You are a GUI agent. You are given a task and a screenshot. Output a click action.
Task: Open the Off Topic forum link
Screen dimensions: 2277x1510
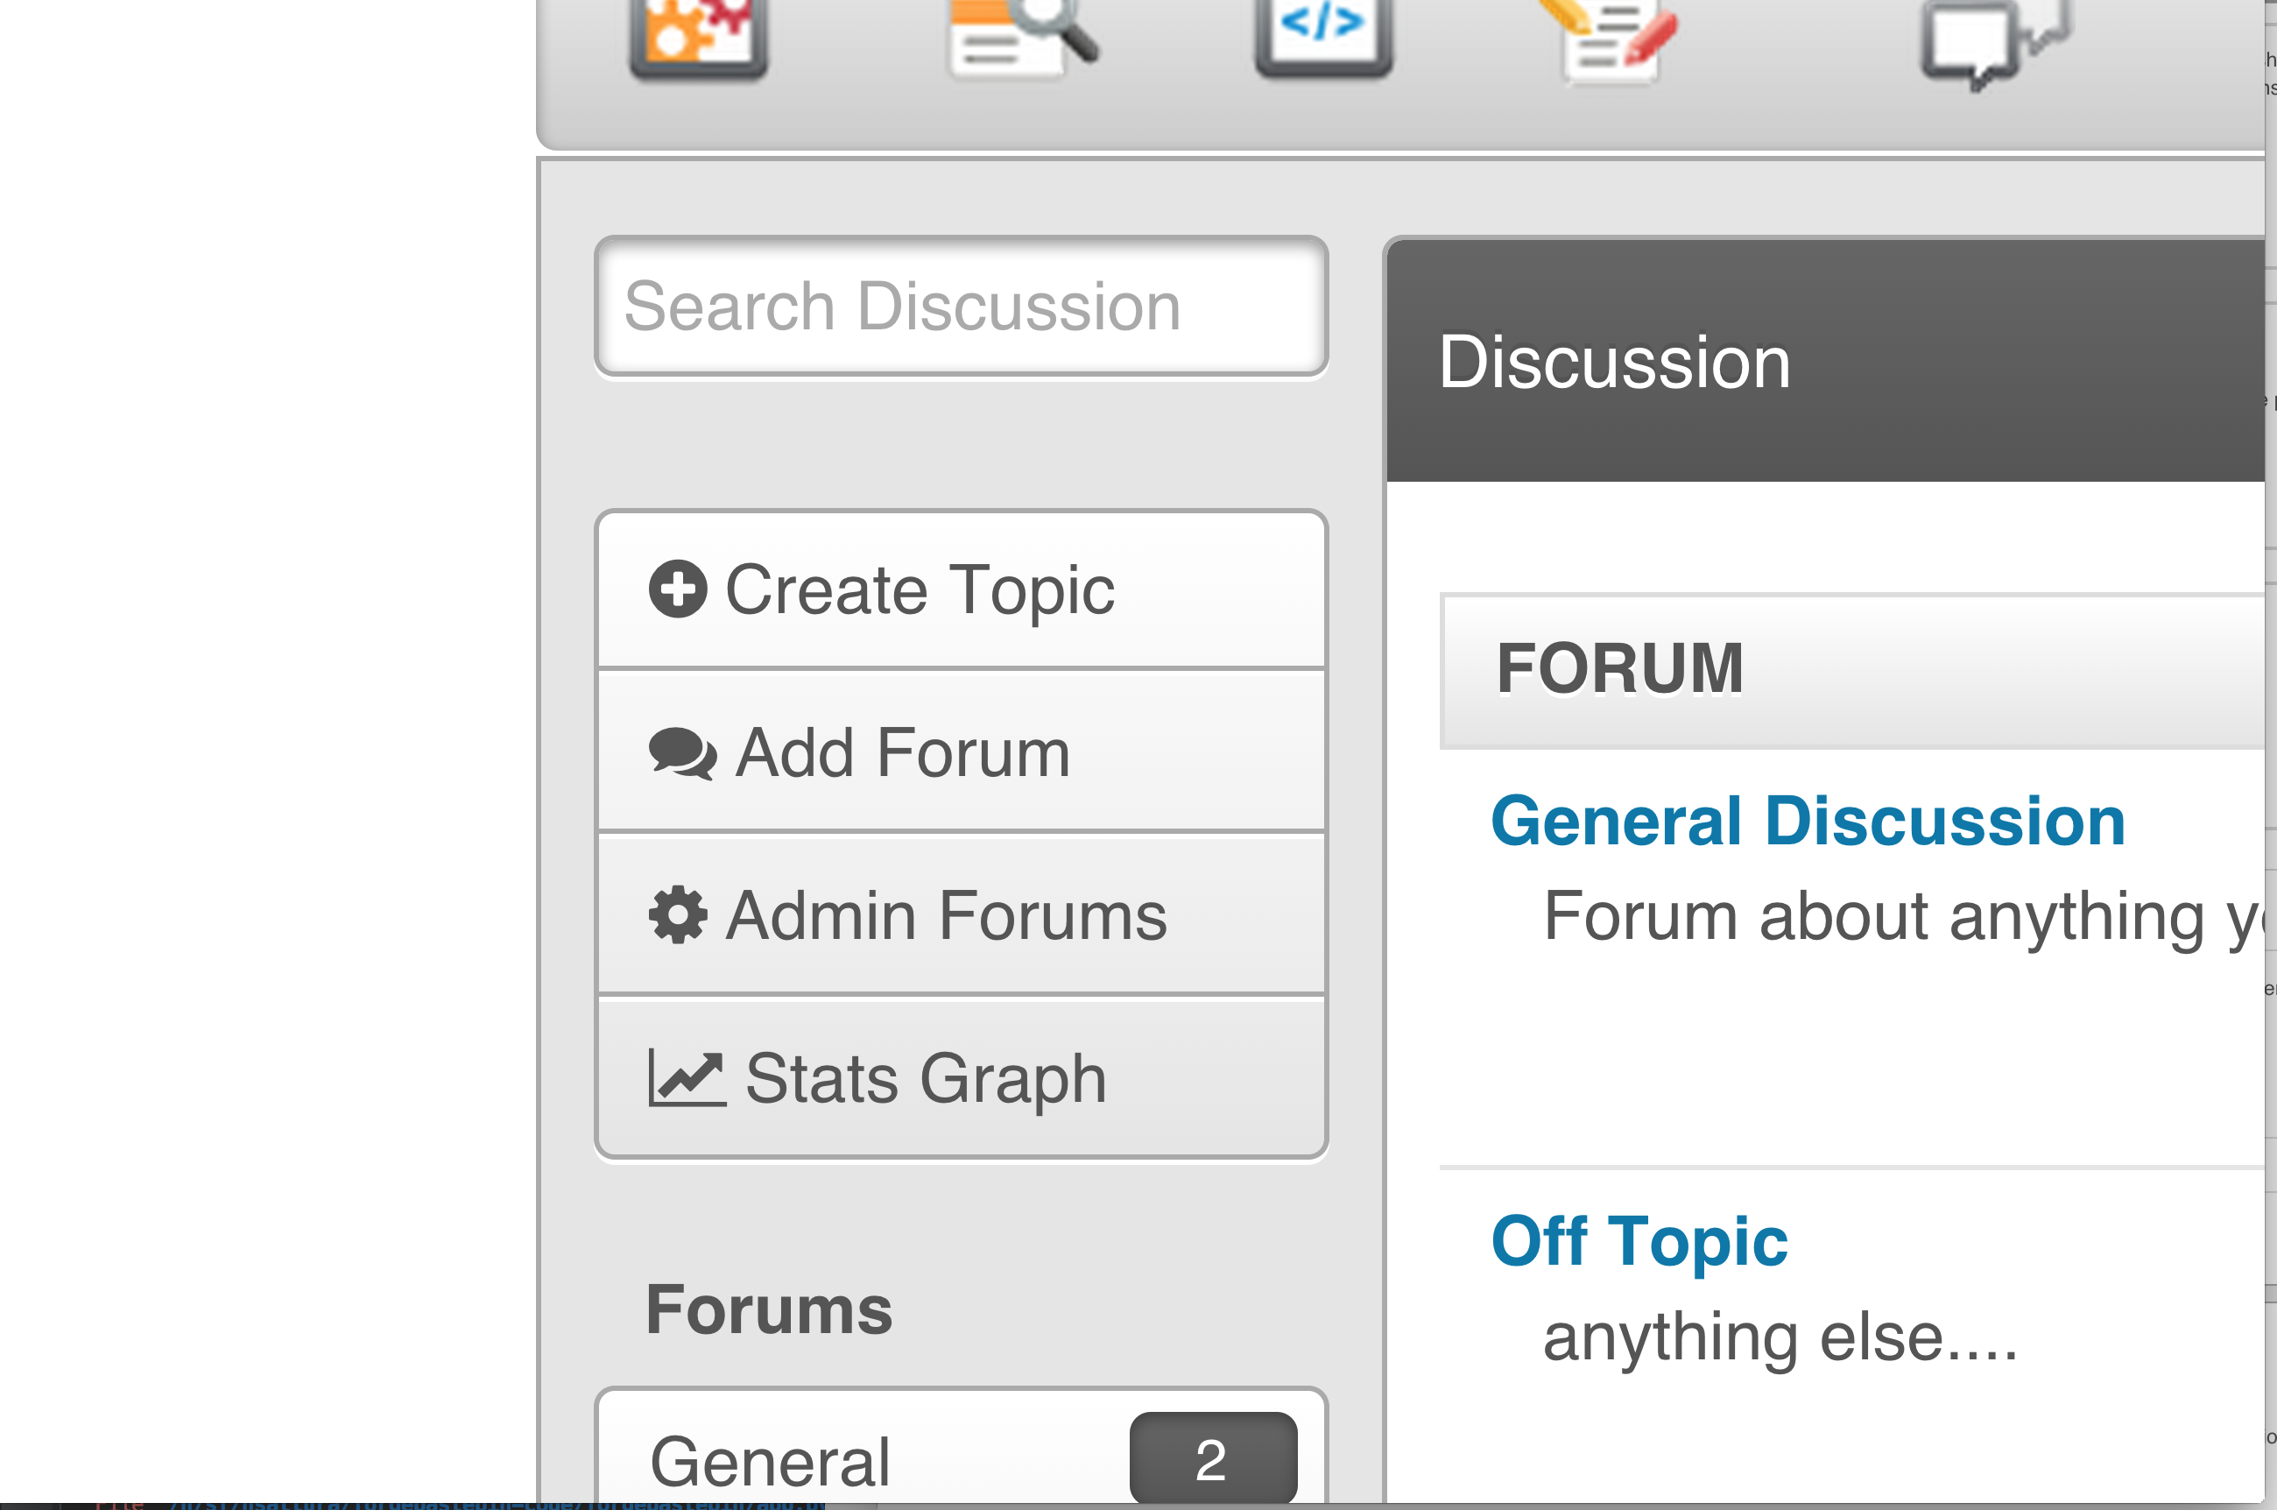1639,1241
